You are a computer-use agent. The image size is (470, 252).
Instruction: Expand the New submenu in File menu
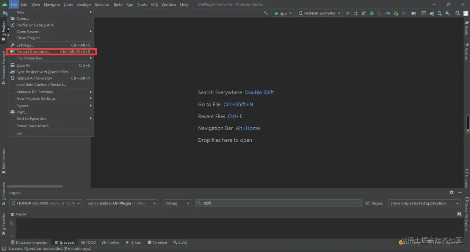51,12
